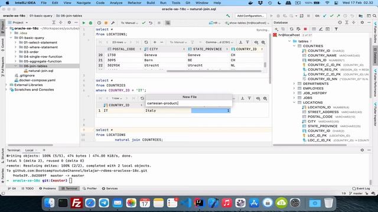Switch to the Problems tab
Screen dimensions: 378x212
(47, 188)
